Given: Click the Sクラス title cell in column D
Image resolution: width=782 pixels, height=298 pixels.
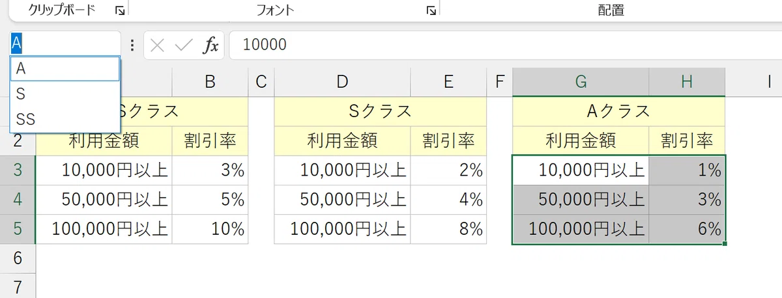Looking at the screenshot, I should pyautogui.click(x=381, y=111).
